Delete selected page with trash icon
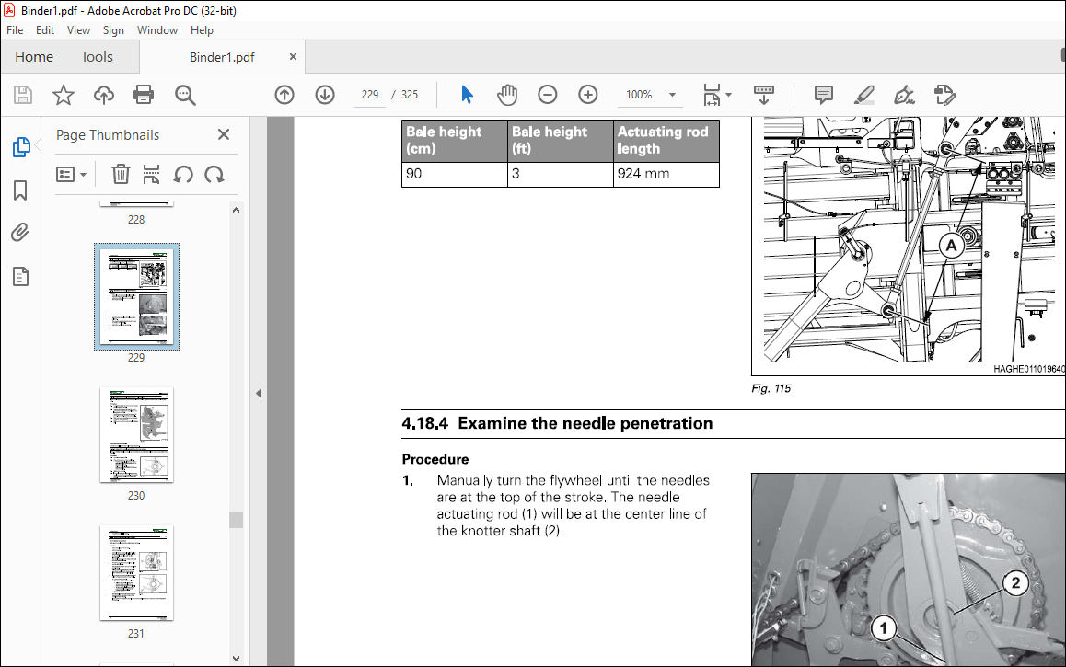The width and height of the screenshot is (1066, 667). (x=121, y=175)
